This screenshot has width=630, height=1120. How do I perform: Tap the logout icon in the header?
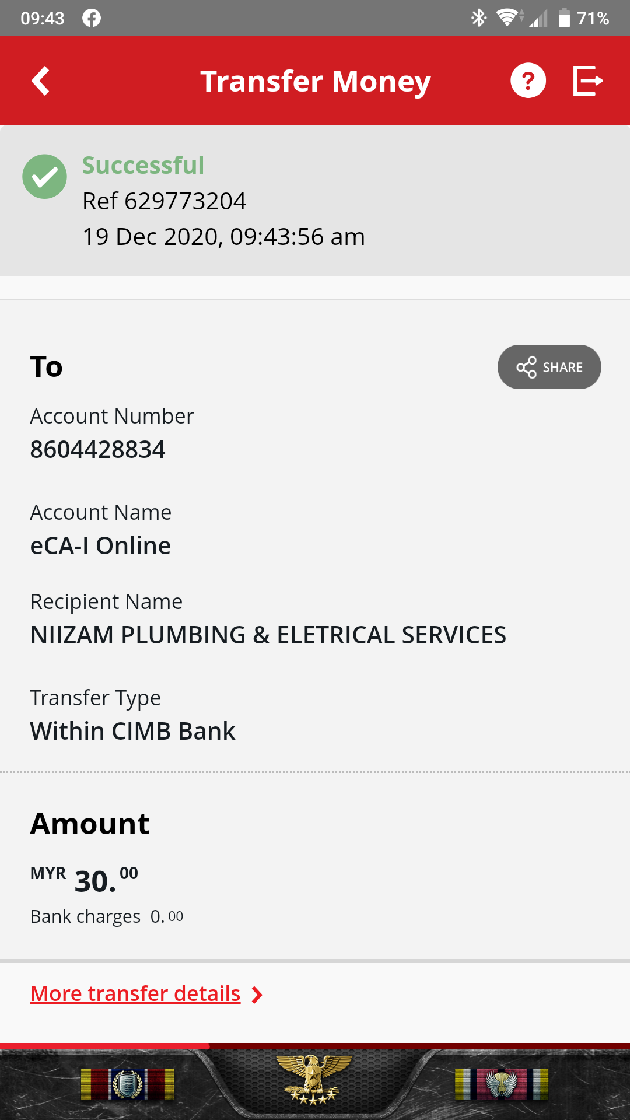click(587, 80)
